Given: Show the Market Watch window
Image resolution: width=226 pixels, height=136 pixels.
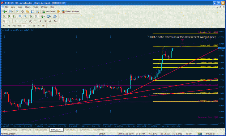Looking at the screenshot, I should (x=18, y=12).
